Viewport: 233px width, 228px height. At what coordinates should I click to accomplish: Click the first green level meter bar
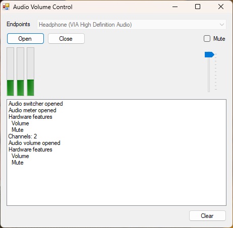[11, 71]
